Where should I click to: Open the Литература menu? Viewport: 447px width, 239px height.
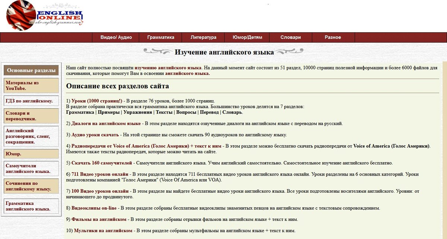coord(203,37)
